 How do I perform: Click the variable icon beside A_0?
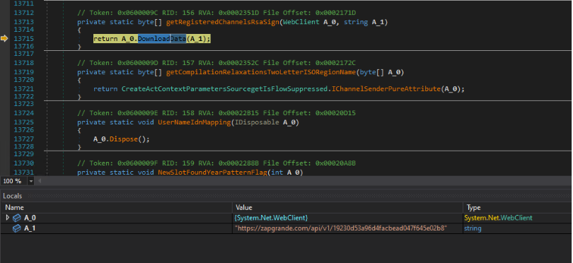pyautogui.click(x=17, y=218)
